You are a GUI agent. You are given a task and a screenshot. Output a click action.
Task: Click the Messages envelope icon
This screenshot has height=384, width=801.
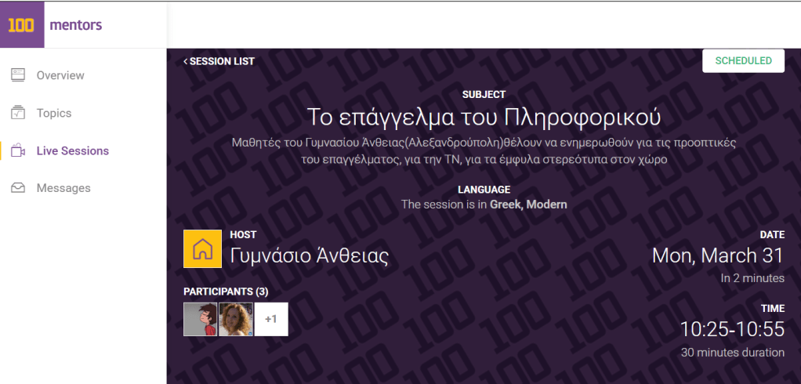[19, 188]
